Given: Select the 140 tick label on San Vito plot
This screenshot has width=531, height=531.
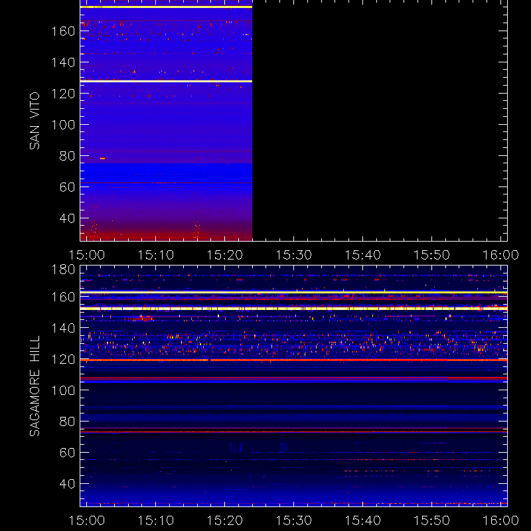Looking at the screenshot, I should coord(63,62).
